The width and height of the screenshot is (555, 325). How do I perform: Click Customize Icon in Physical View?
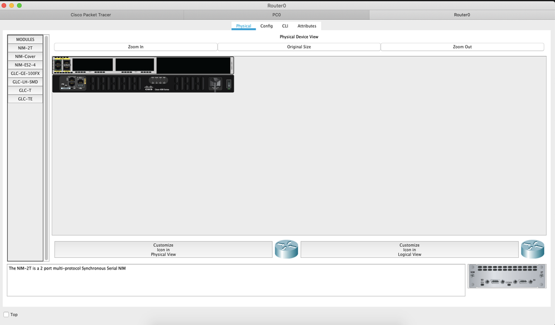pos(163,250)
